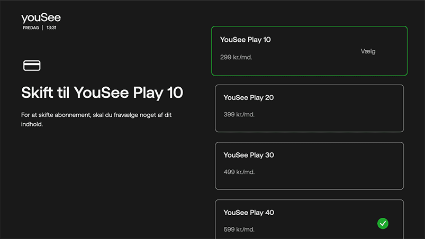Screen dimensions: 425x239
Task: Click the green checkmark on YouSee Play 40
Action: pos(383,224)
